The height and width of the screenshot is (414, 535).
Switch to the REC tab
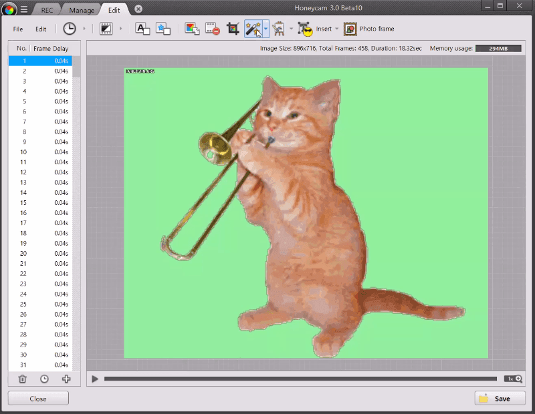click(x=47, y=10)
